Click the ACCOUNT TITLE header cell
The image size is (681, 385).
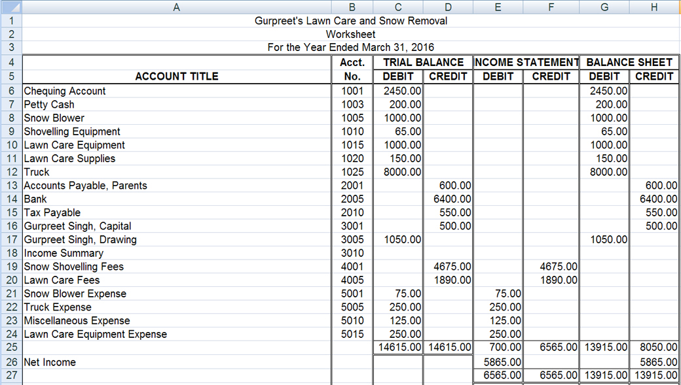tap(176, 76)
